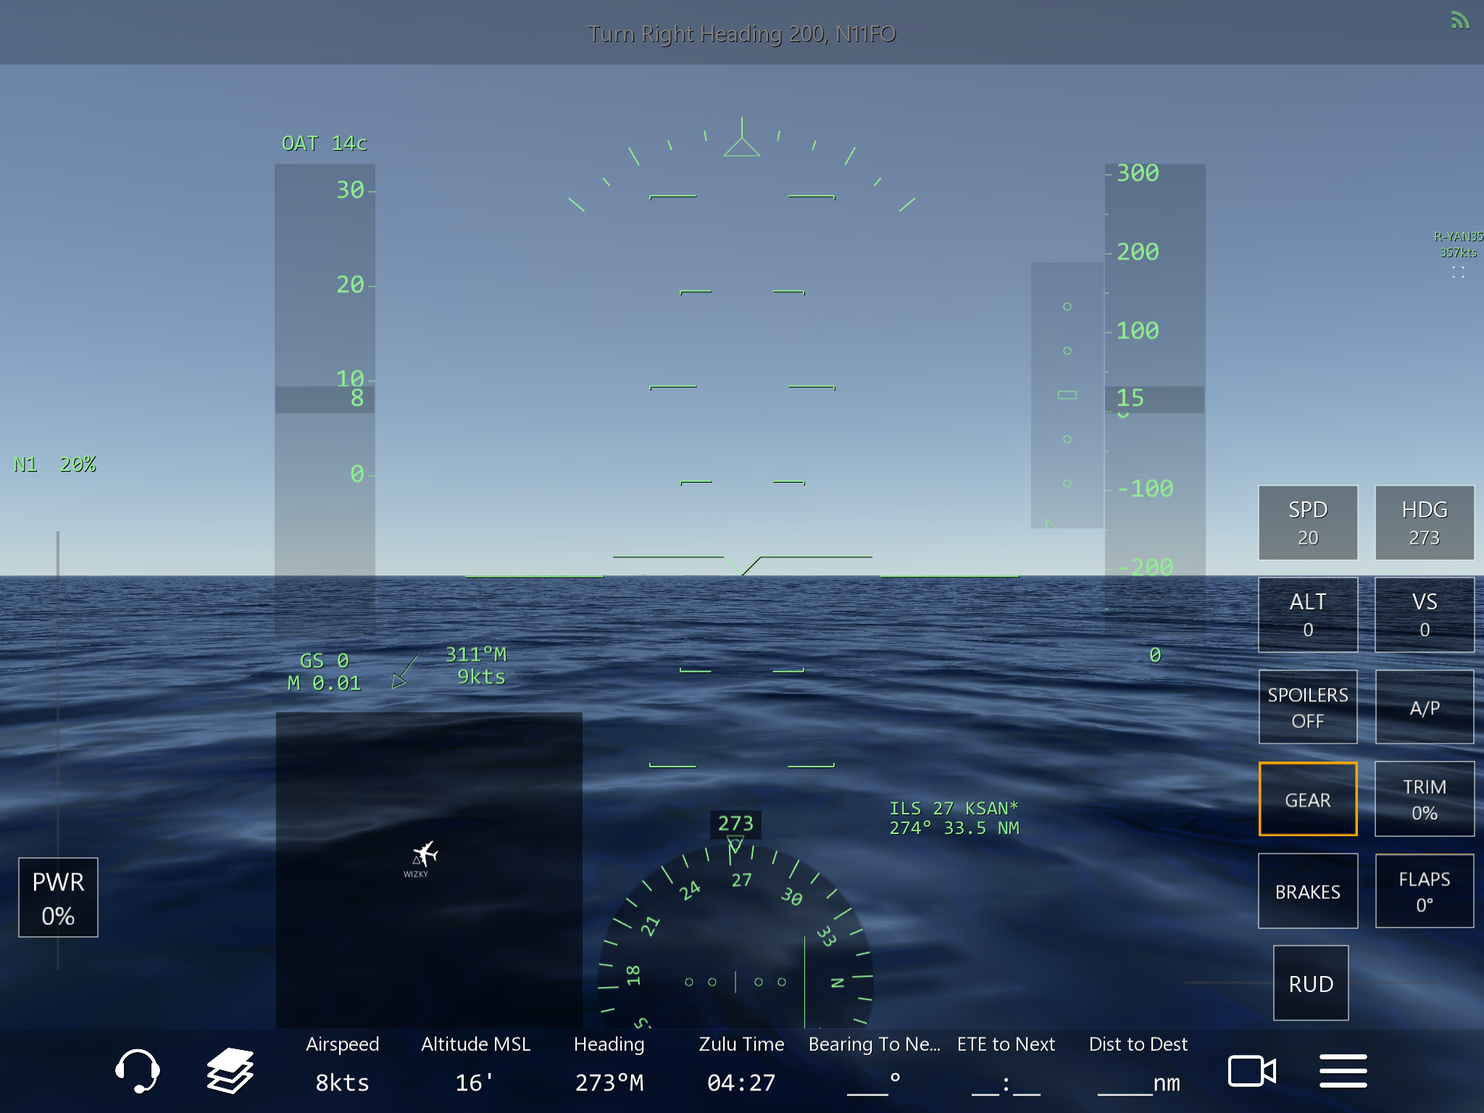Toggle SPOILERS from OFF state
The width and height of the screenshot is (1484, 1113).
point(1307,707)
